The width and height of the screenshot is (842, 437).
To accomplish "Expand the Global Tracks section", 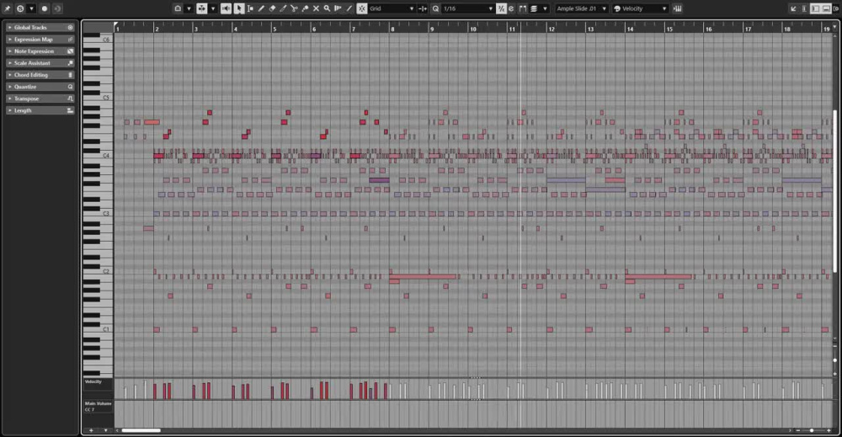I will pyautogui.click(x=40, y=28).
